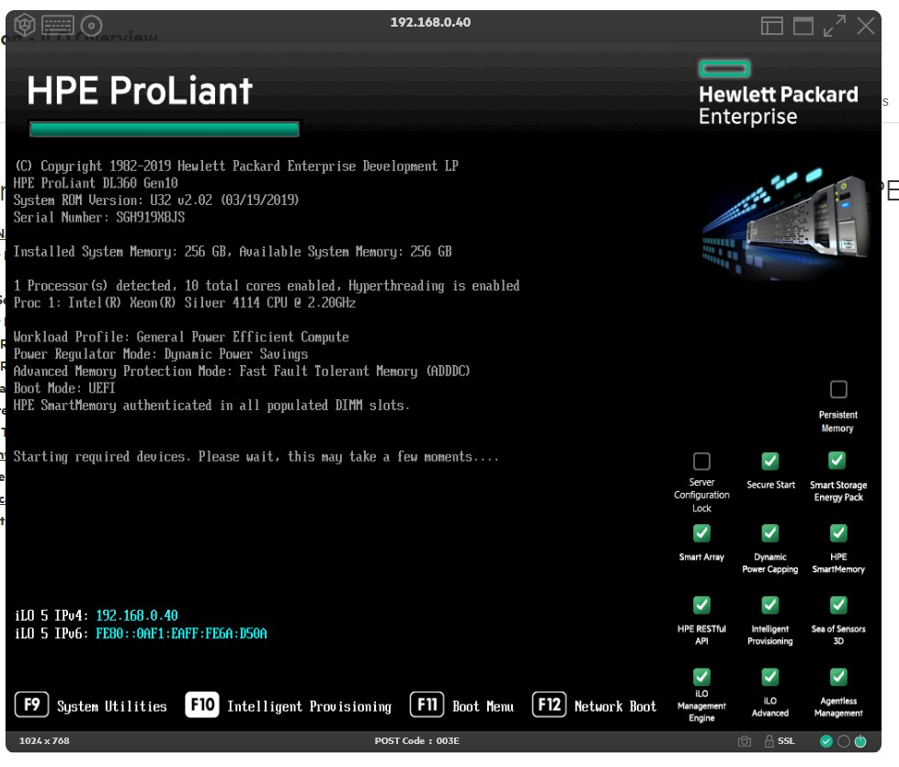899x767 pixels.
Task: Click the Secure Start checkbox
Action: pos(770,461)
